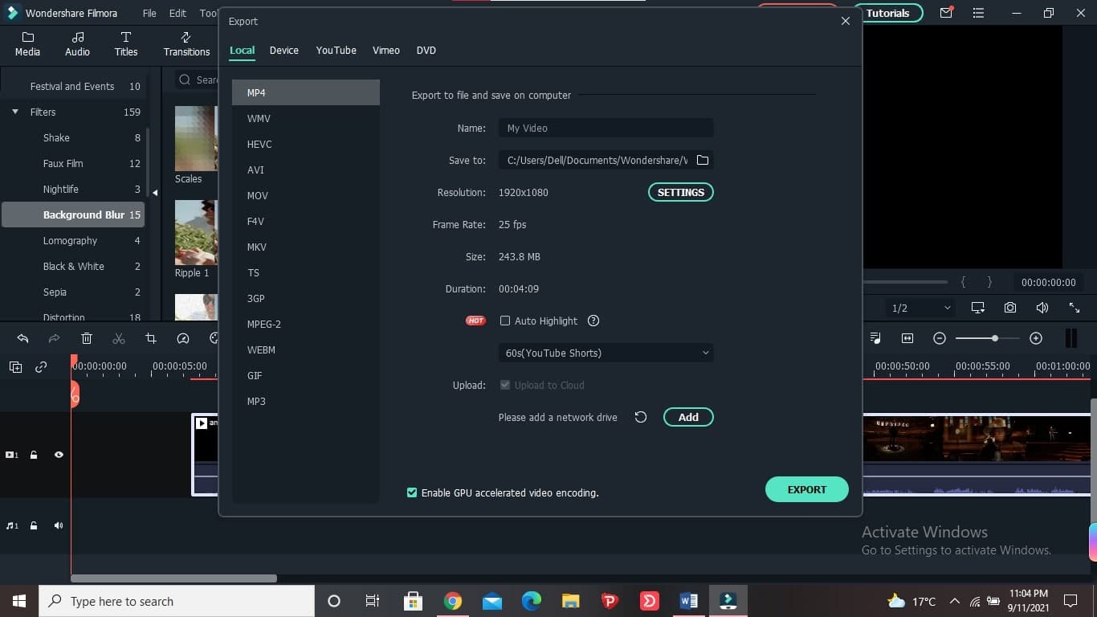This screenshot has width=1097, height=617.
Task: Click the refresh network drive icon
Action: 640,417
